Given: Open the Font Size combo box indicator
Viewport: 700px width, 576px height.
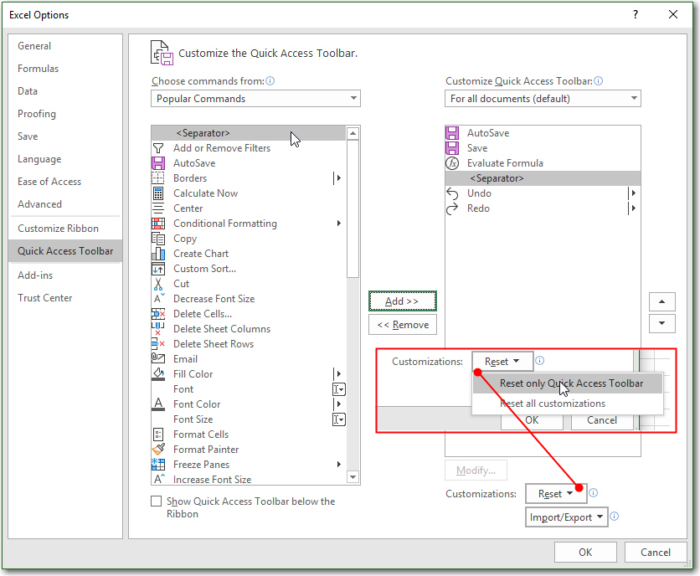Looking at the screenshot, I should point(339,419).
